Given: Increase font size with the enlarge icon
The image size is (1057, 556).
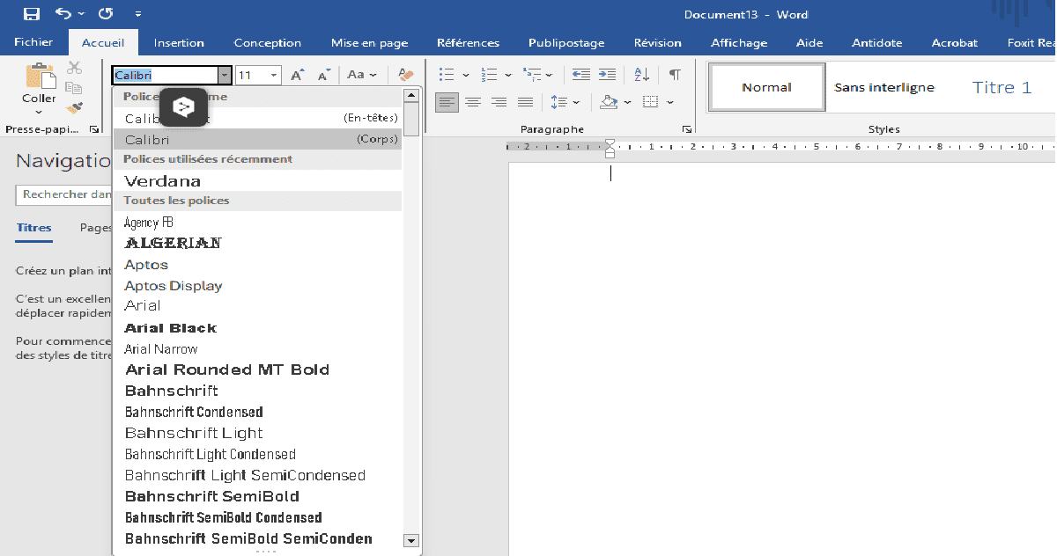Looking at the screenshot, I should tap(298, 76).
